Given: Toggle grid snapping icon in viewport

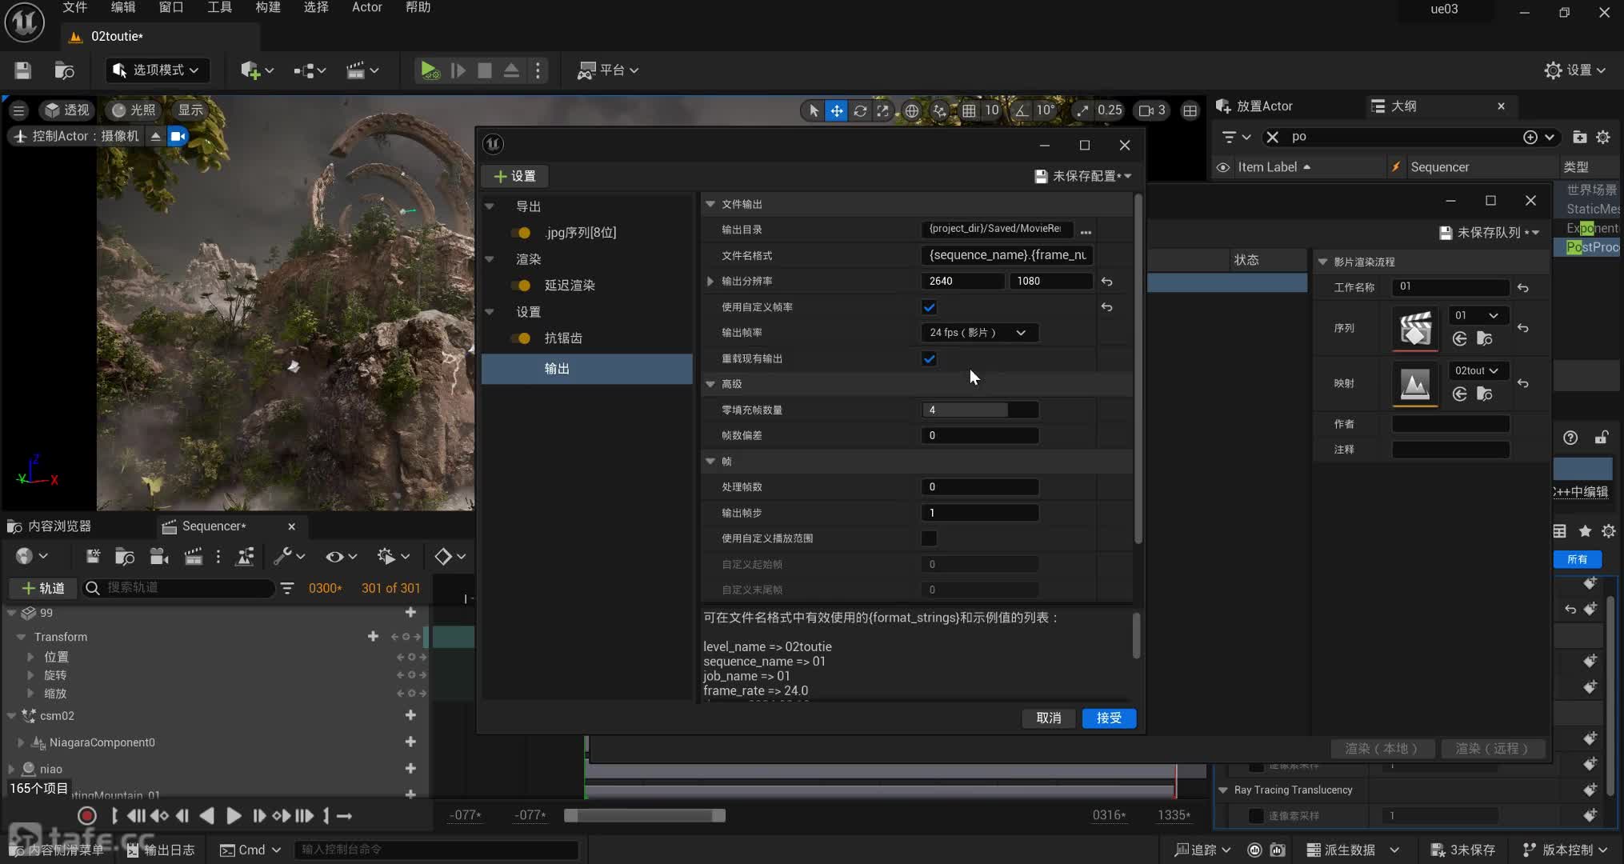Looking at the screenshot, I should point(969,111).
